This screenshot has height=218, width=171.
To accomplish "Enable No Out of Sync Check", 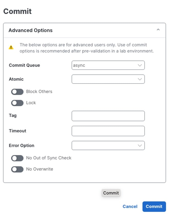I will point(17,158).
